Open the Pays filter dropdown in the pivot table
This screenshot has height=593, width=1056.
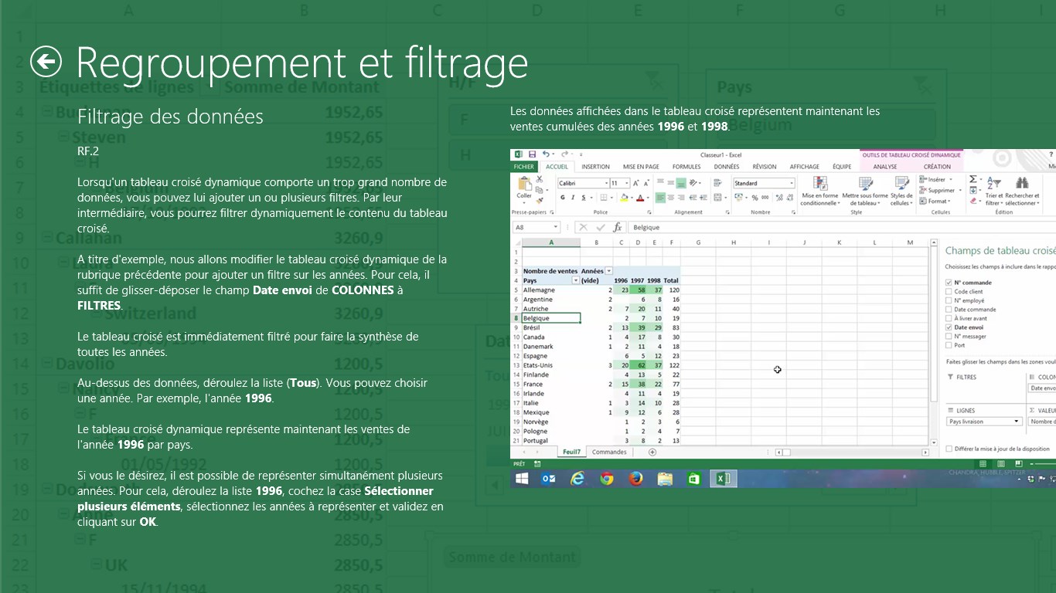click(575, 281)
